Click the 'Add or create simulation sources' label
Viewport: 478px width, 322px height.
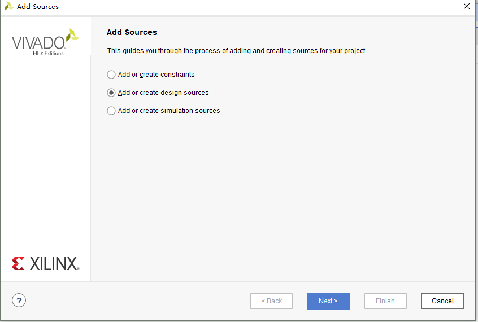tap(169, 111)
